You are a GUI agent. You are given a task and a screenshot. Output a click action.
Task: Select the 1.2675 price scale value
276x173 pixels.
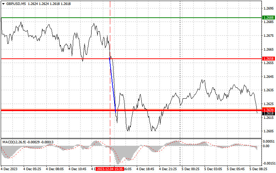(269, 36)
